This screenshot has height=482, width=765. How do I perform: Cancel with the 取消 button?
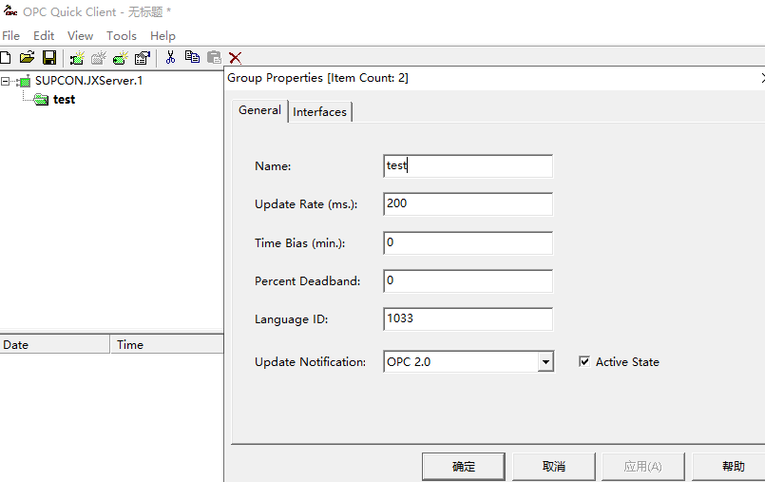554,467
